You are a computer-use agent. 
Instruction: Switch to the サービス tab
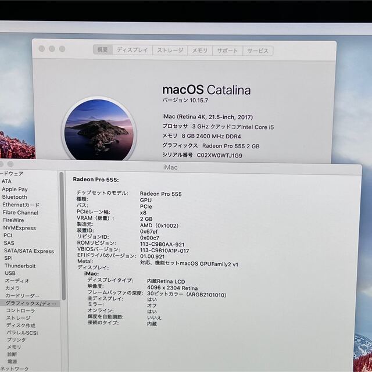click(258, 51)
